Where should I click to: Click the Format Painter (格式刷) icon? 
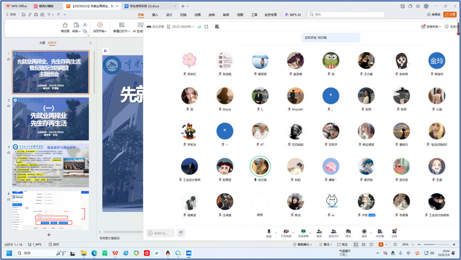click(x=65, y=25)
